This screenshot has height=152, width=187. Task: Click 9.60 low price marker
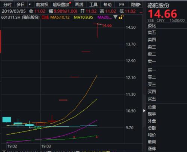coord(38,127)
